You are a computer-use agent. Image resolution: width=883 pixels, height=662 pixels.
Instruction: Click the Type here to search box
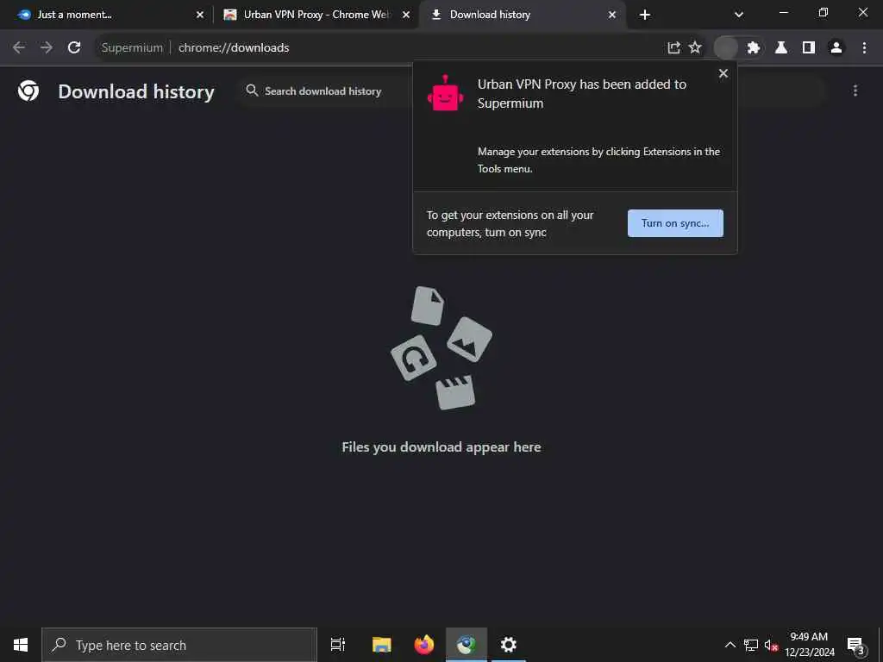coord(179,645)
